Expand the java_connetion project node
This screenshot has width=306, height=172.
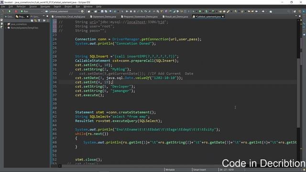tap(6, 24)
